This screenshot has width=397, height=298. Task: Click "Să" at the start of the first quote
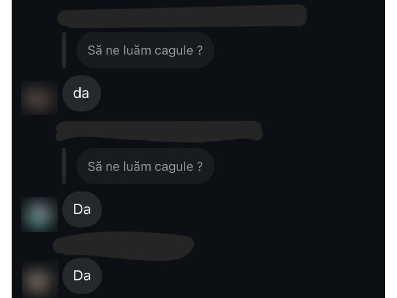(x=95, y=50)
